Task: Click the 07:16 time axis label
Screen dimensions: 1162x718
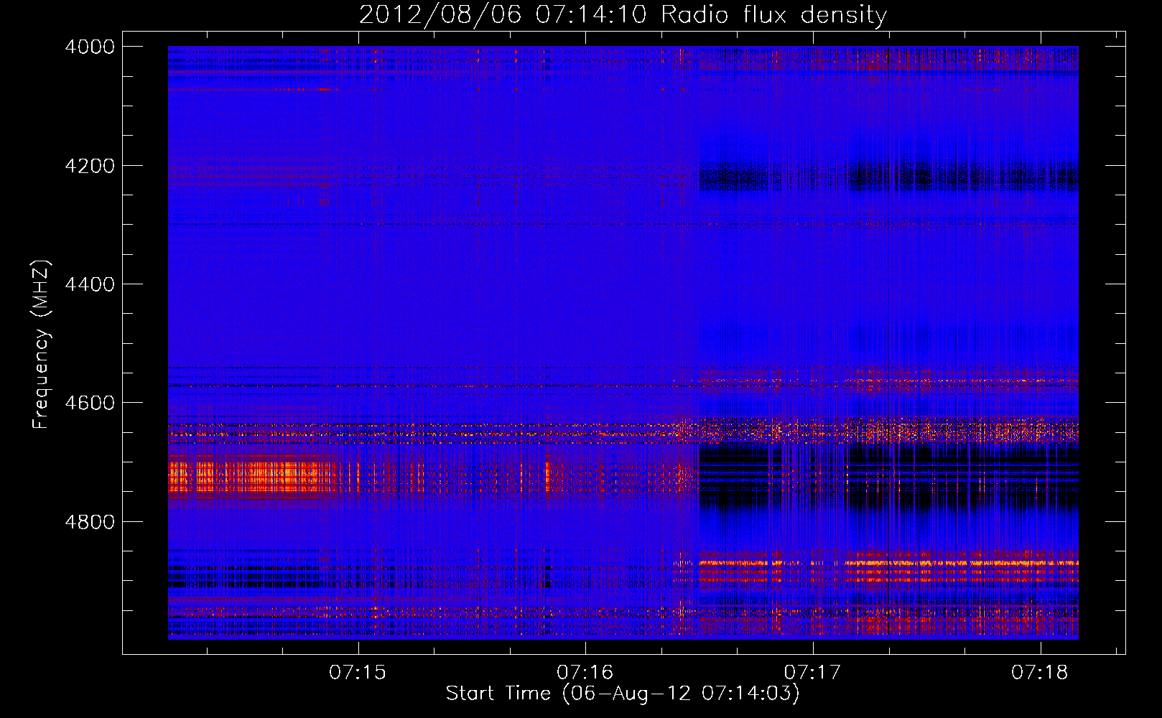Action: coord(585,673)
